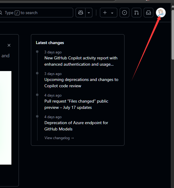Open the Copilot activity report changelog entry

[x=81, y=61]
